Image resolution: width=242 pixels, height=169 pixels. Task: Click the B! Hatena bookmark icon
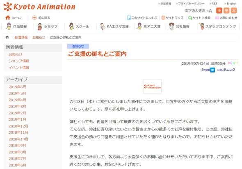point(212,70)
